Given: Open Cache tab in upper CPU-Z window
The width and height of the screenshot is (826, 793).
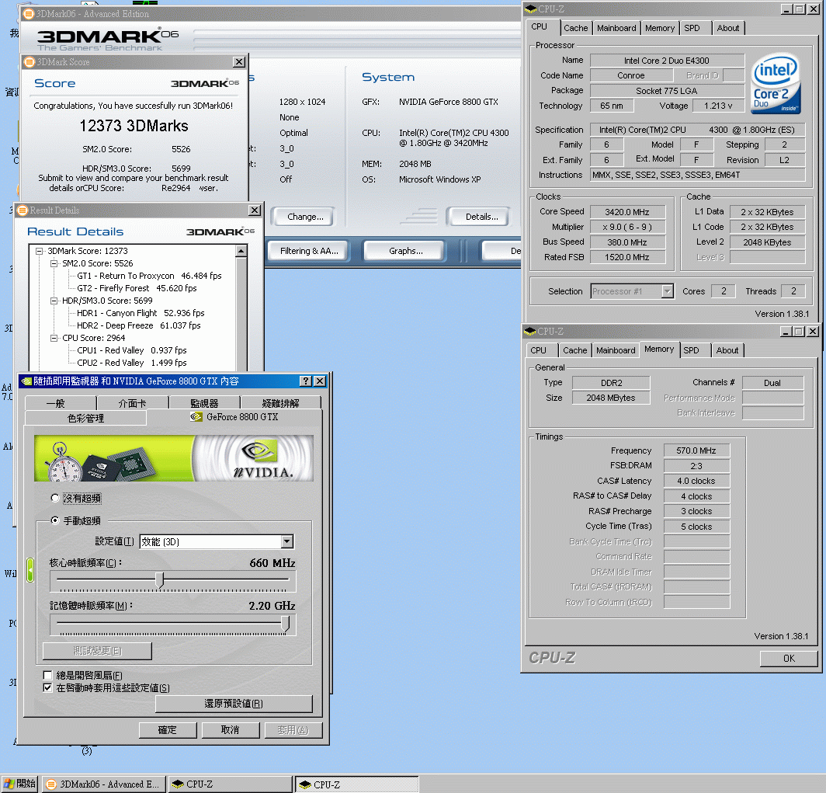Looking at the screenshot, I should pyautogui.click(x=575, y=28).
